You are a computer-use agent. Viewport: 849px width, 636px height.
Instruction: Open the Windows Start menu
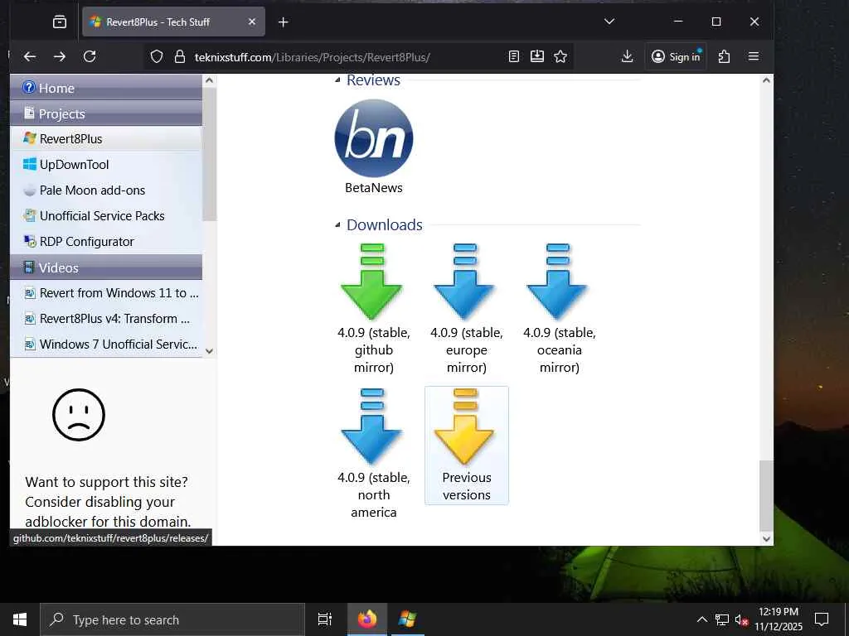click(x=20, y=619)
